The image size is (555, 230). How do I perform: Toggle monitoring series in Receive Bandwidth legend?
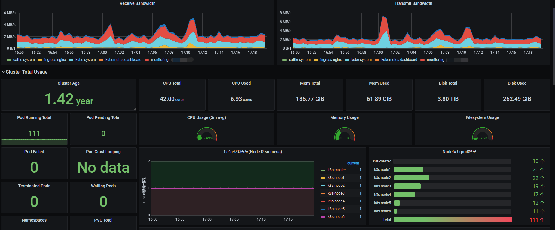(x=160, y=60)
